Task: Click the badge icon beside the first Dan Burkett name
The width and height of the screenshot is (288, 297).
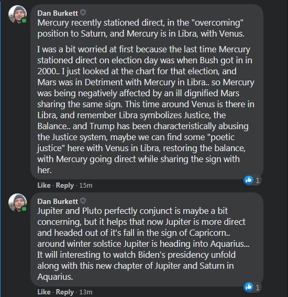Action: click(x=83, y=13)
